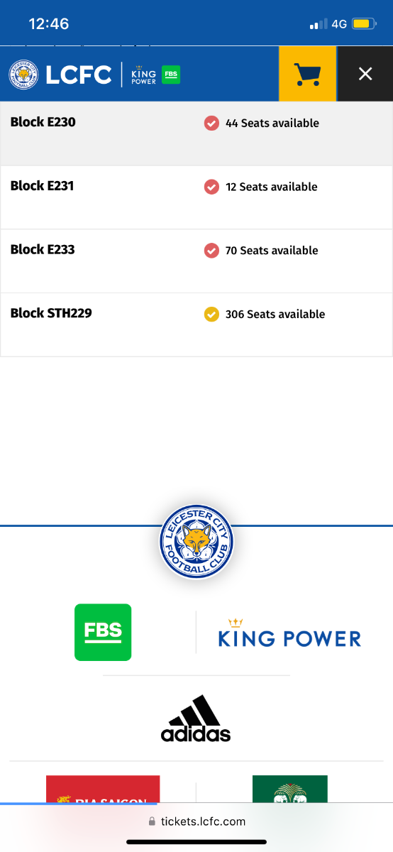393x852 pixels.
Task: Choose Block E233 row
Action: click(x=196, y=261)
